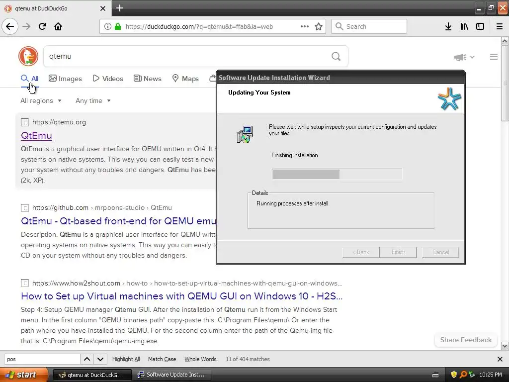
Task: Open the downloads arrow panel
Action: (x=448, y=27)
